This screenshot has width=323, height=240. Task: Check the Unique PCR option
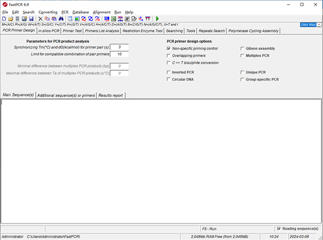242,72
